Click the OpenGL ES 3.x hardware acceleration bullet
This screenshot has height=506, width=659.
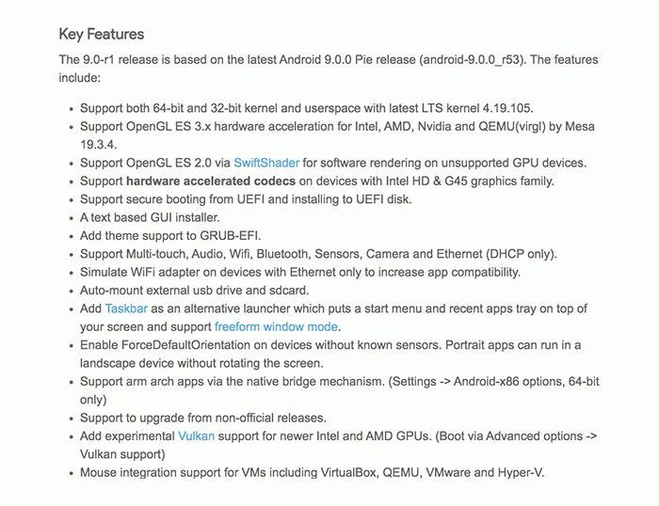tap(337, 126)
